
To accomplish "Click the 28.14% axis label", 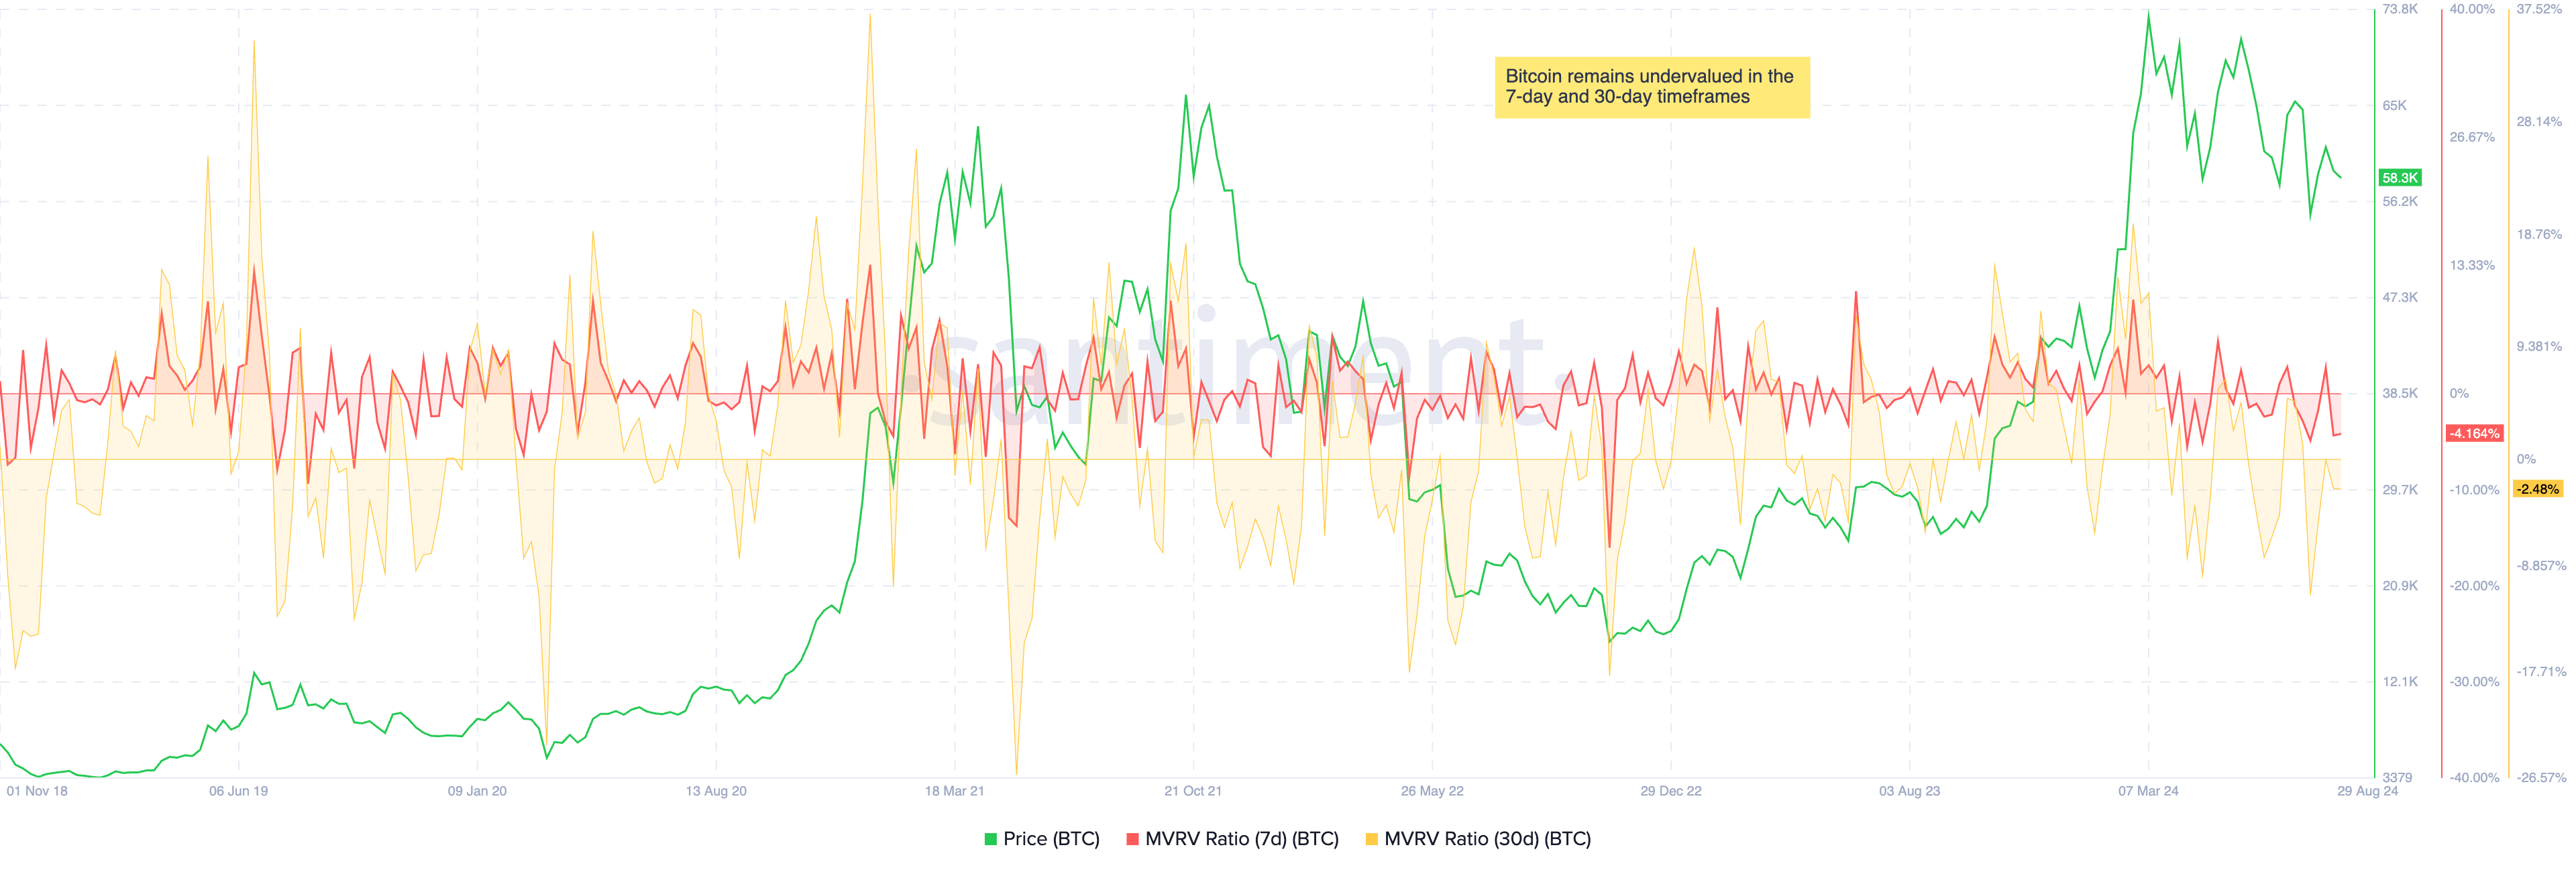I will [2539, 121].
